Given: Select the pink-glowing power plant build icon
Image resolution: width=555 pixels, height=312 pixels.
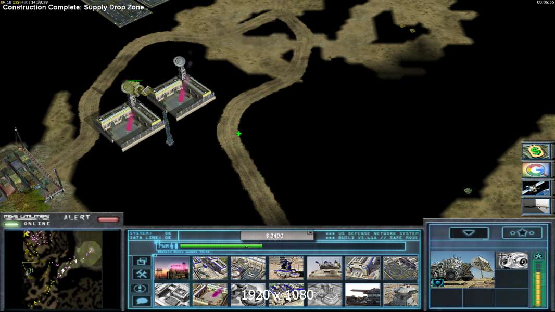Looking at the screenshot, I should 172,268.
